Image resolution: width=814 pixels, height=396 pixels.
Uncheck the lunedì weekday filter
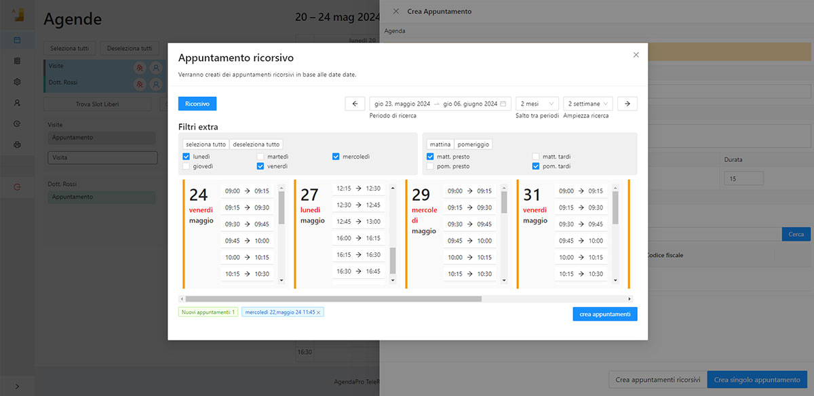pos(187,157)
